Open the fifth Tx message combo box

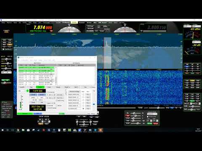pyautogui.click(x=74, y=106)
